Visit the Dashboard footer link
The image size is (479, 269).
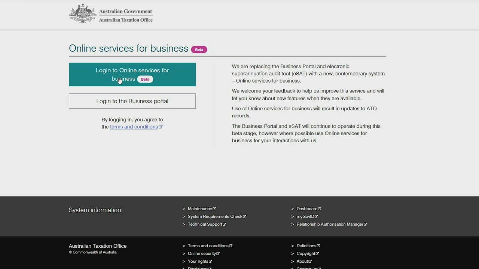pos(306,209)
